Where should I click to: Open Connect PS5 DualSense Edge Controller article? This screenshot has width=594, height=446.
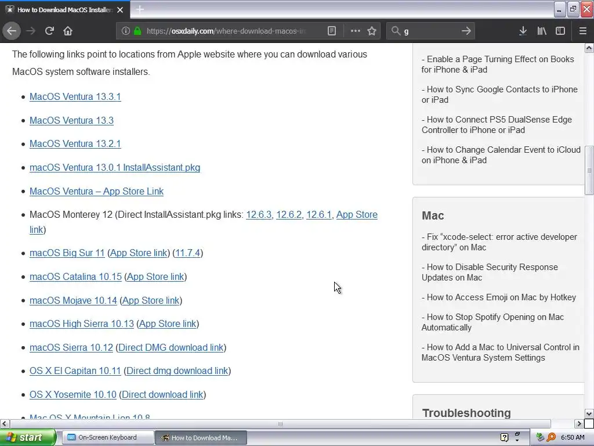(x=497, y=125)
